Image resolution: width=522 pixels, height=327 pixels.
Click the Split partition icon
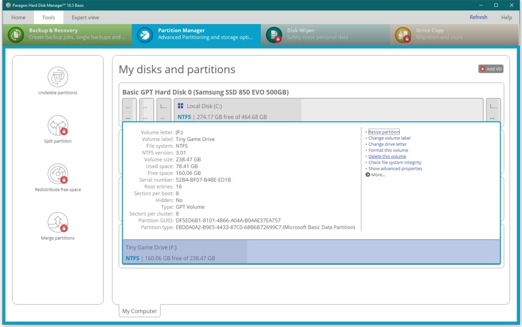coord(57,125)
